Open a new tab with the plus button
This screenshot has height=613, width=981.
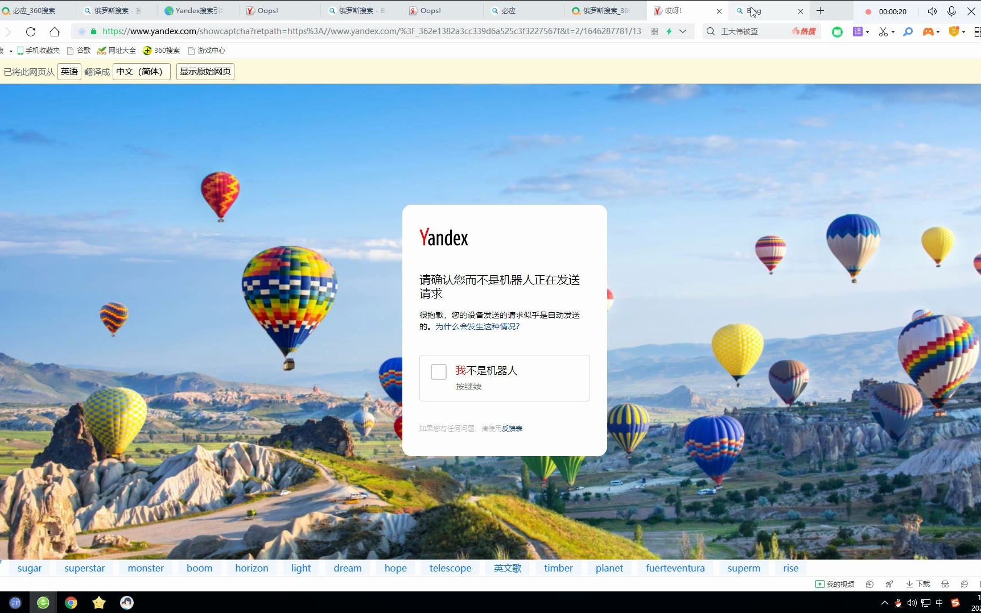(820, 11)
